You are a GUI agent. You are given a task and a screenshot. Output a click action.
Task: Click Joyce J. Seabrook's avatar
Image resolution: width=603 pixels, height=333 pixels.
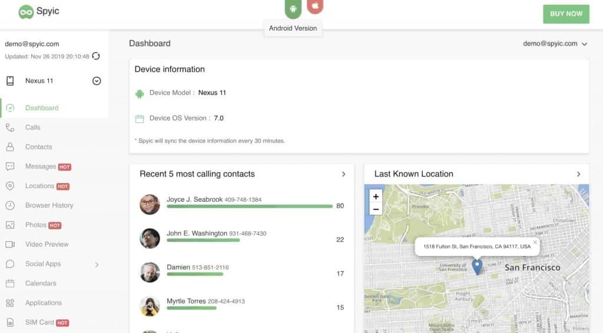pyautogui.click(x=150, y=204)
